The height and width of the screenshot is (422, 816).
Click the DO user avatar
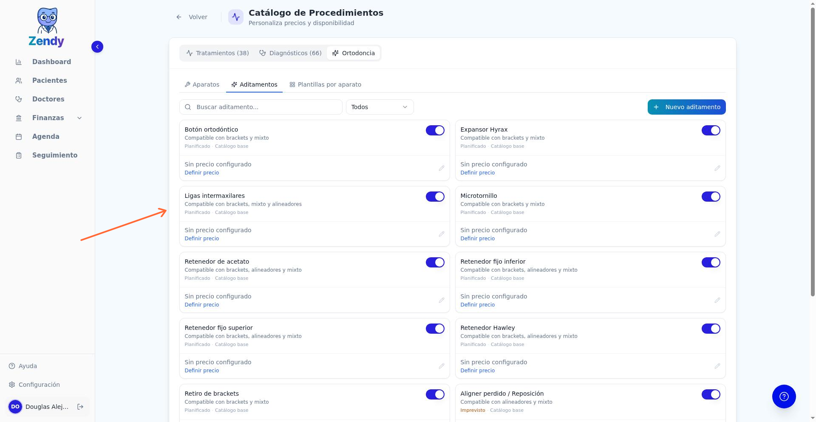pos(15,407)
